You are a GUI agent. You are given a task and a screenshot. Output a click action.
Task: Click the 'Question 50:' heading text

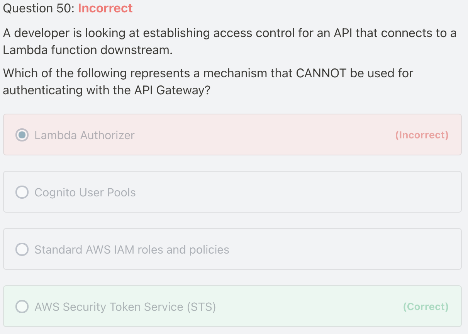[39, 8]
